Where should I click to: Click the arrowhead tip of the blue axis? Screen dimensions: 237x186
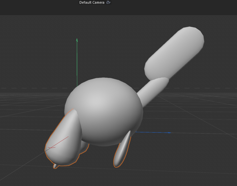tap(169, 132)
